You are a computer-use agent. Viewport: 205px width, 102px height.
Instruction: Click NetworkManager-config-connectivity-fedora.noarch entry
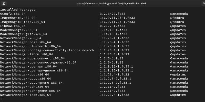coord(47,50)
